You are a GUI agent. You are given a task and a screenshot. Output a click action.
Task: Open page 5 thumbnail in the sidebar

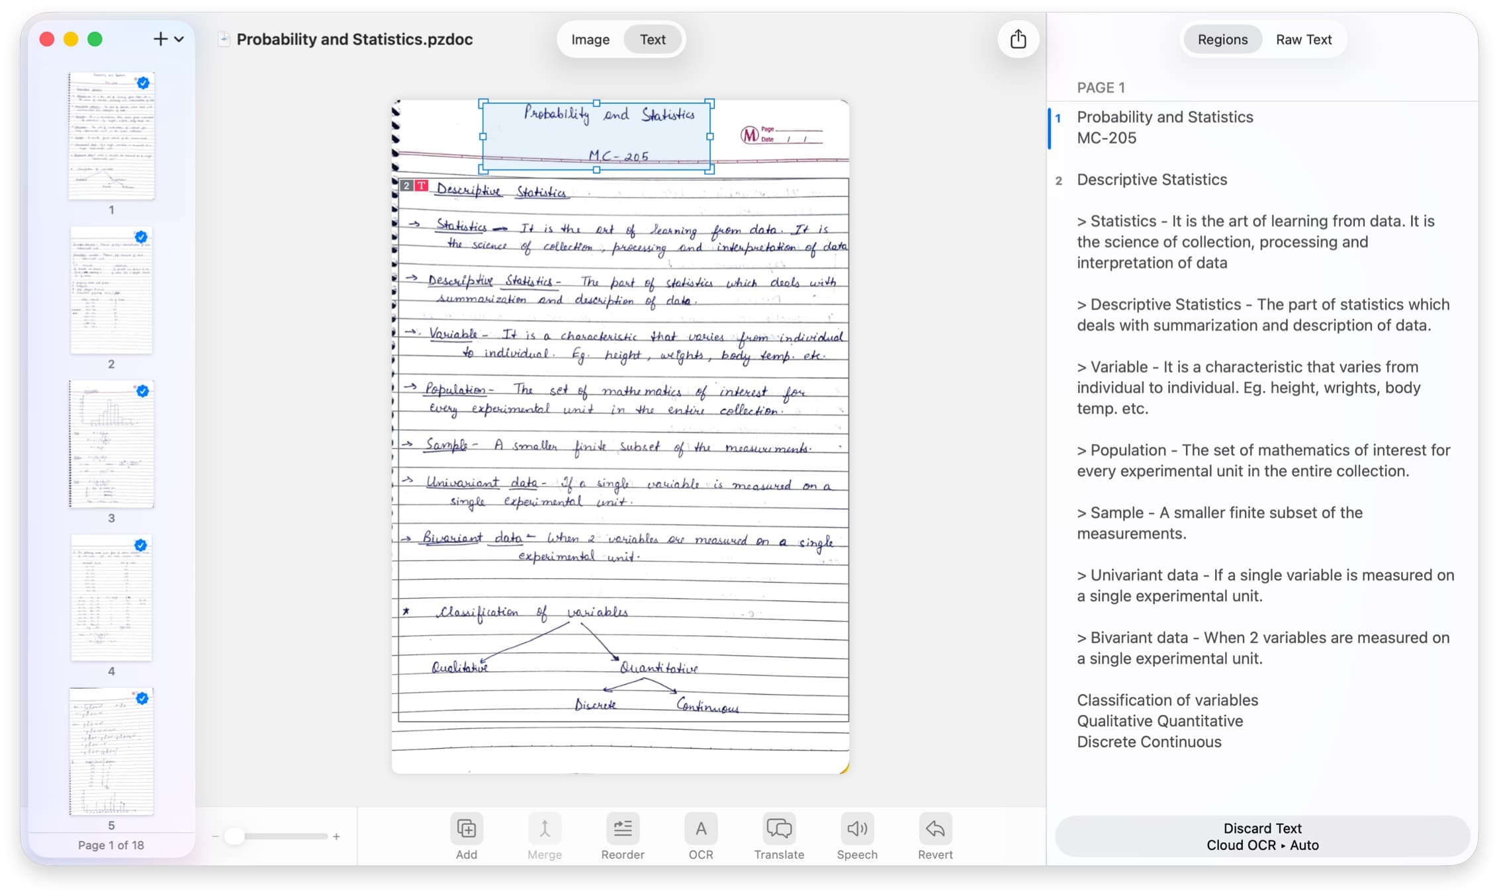[111, 752]
